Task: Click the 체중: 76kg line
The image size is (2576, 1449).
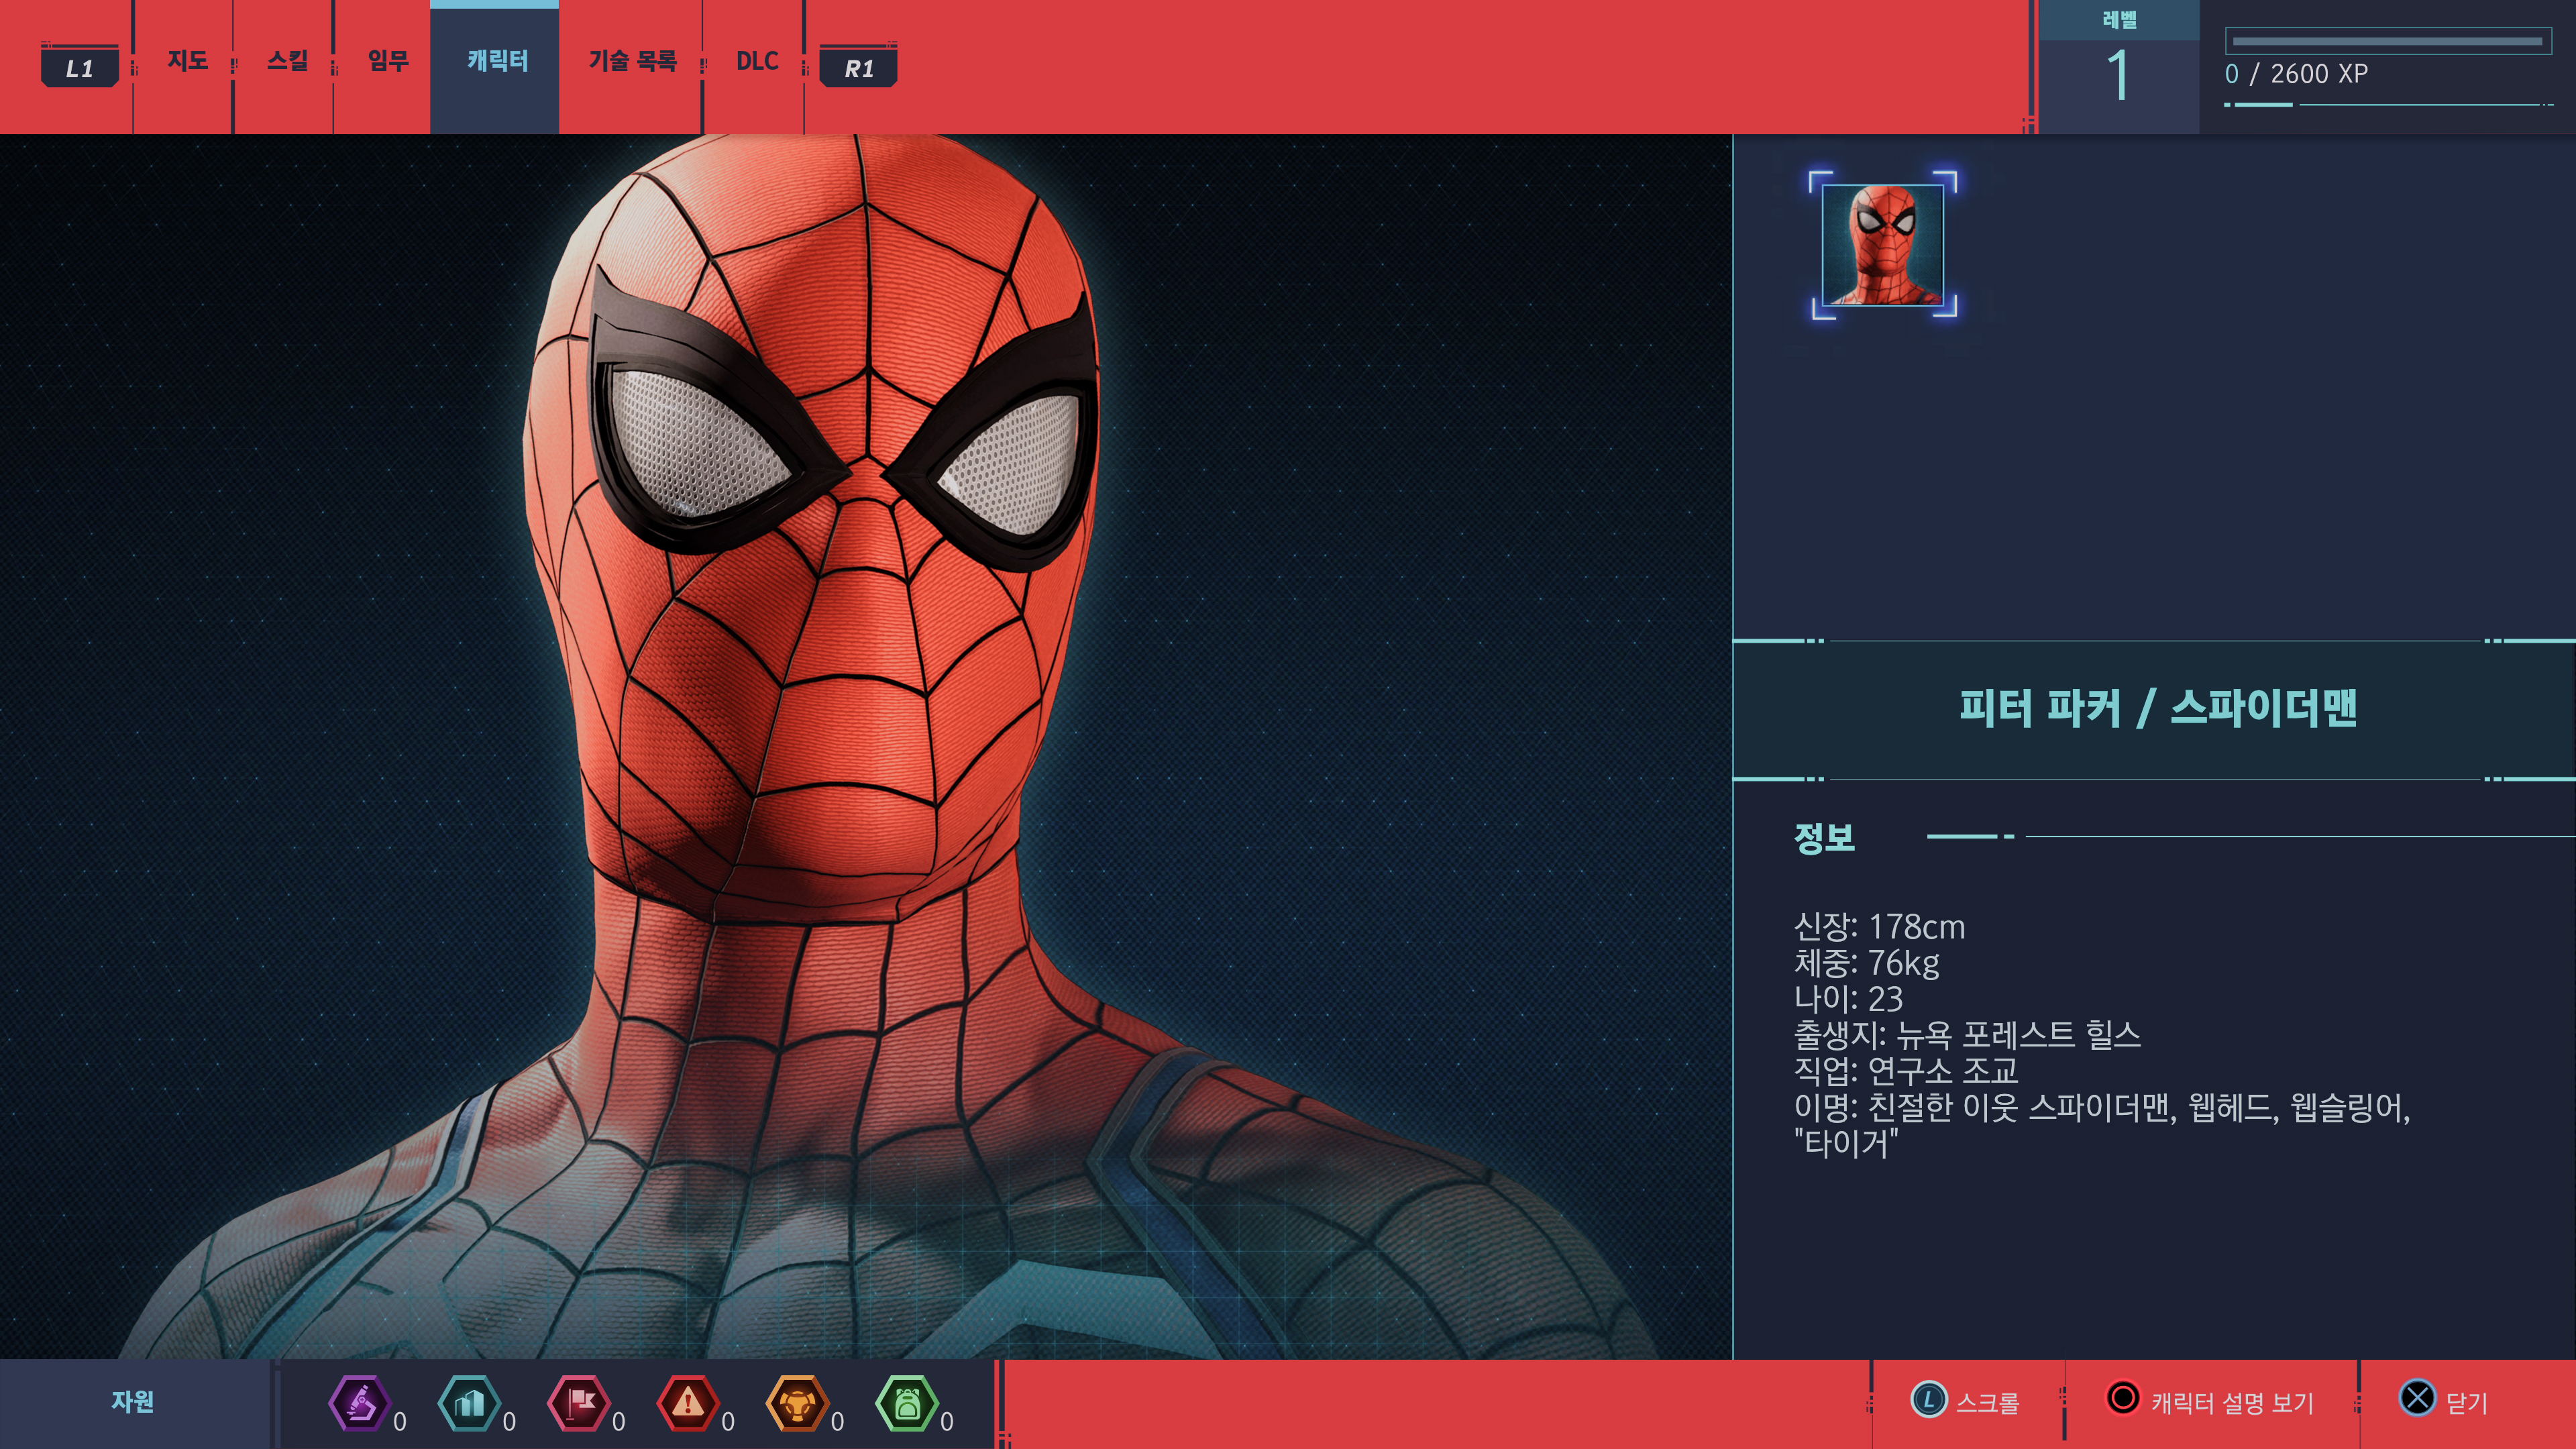Action: tap(1867, 963)
